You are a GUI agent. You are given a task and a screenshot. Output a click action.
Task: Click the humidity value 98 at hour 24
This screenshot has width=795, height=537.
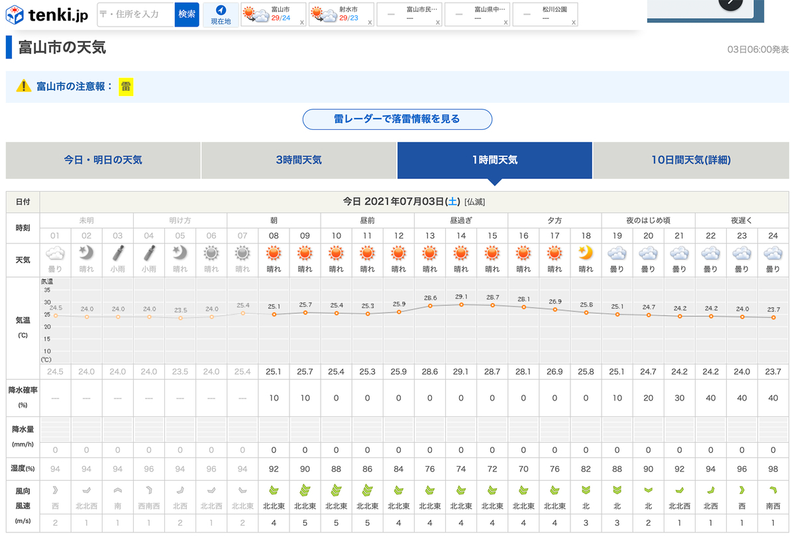tap(773, 469)
